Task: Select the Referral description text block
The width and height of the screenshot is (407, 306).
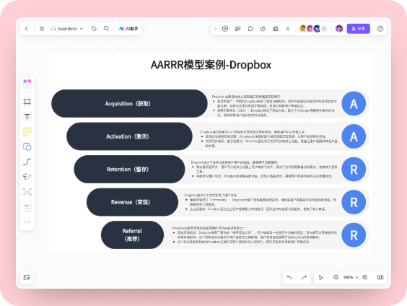Action: [x=254, y=235]
